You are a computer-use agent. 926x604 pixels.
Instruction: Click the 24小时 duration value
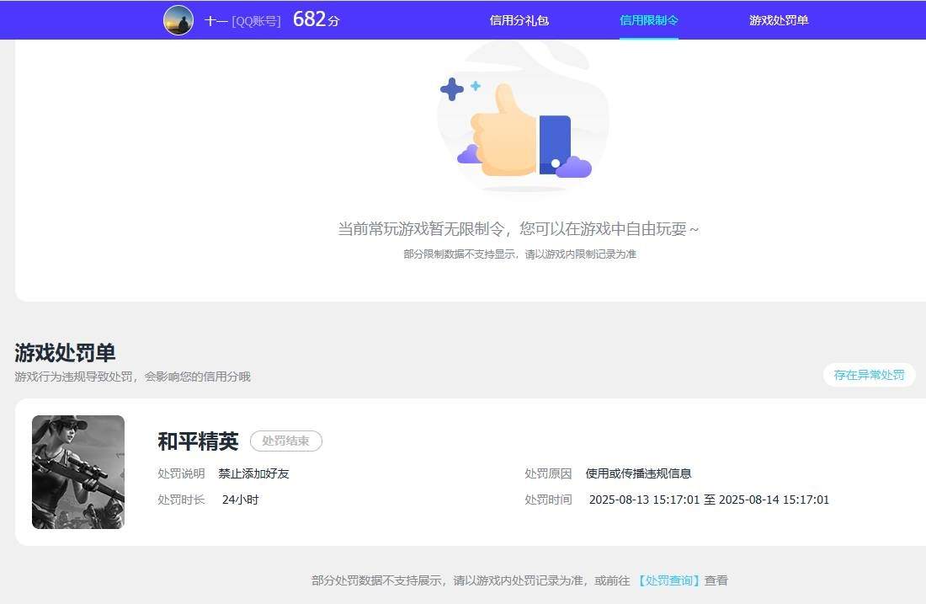click(241, 500)
